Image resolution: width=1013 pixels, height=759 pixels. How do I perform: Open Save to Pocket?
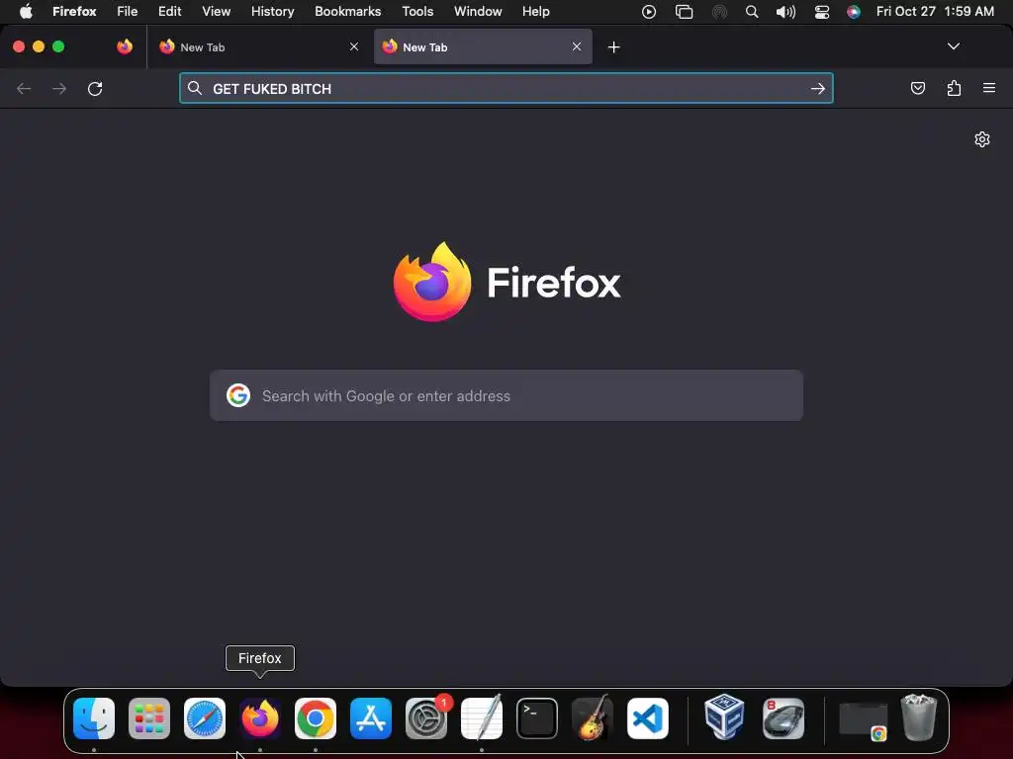point(917,88)
